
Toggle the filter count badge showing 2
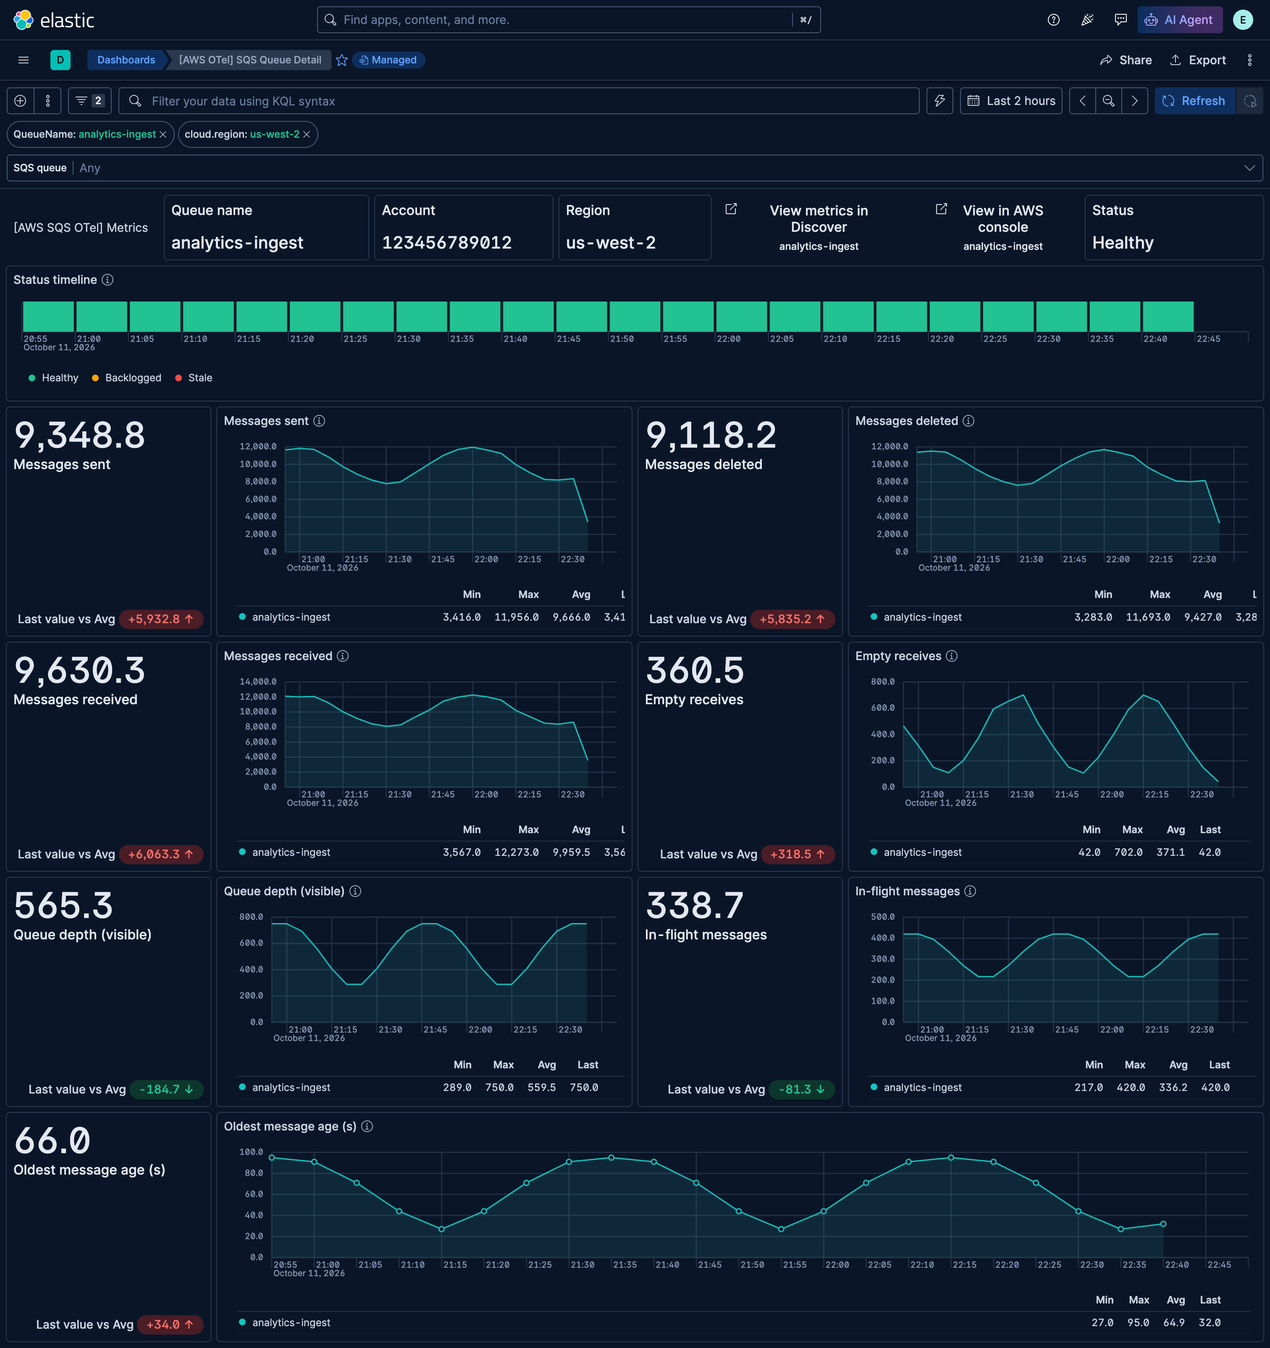90,100
